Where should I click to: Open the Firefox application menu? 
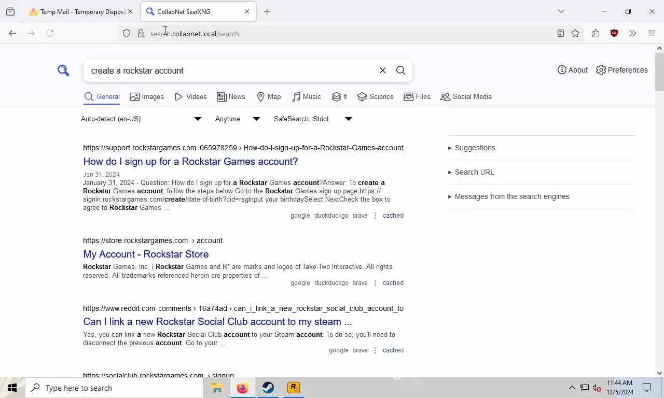tap(652, 33)
